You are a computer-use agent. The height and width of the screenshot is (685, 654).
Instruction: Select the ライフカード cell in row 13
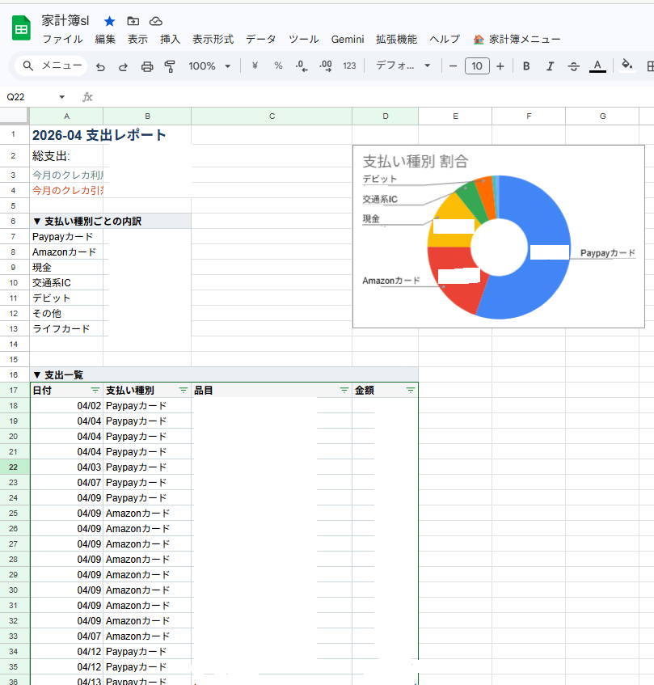tap(66, 328)
